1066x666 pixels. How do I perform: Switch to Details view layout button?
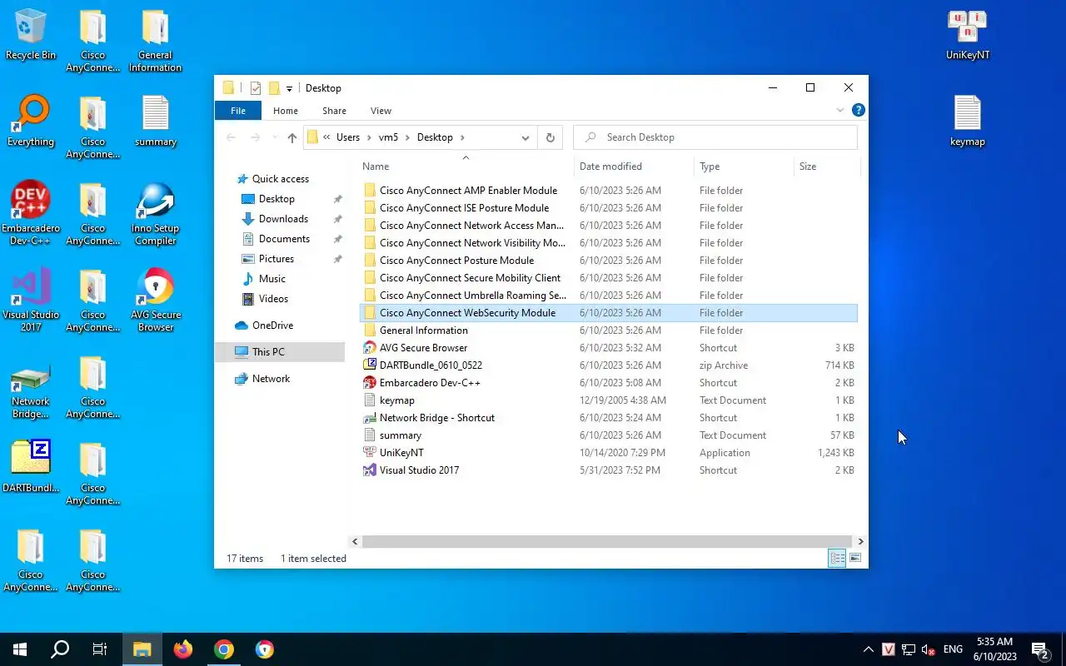837,559
